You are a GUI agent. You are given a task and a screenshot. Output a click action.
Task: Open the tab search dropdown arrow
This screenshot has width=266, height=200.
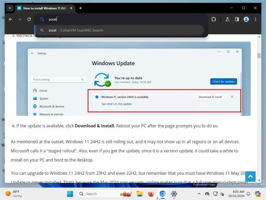(x=10, y=8)
